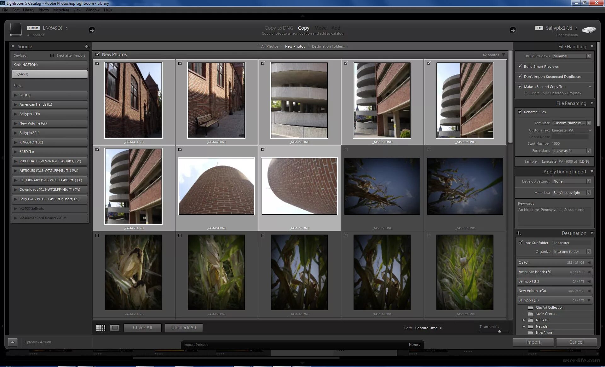Switch to Destination Folders tab
Image resolution: width=605 pixels, height=367 pixels.
(x=328, y=46)
